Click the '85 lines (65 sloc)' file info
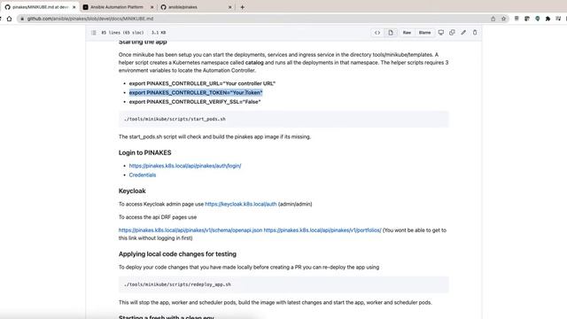Viewport: 567px width, 319px height. click(122, 33)
